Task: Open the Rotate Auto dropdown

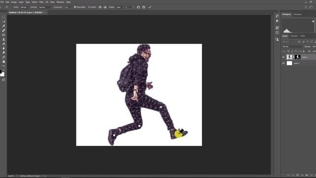Action: click(x=119, y=7)
